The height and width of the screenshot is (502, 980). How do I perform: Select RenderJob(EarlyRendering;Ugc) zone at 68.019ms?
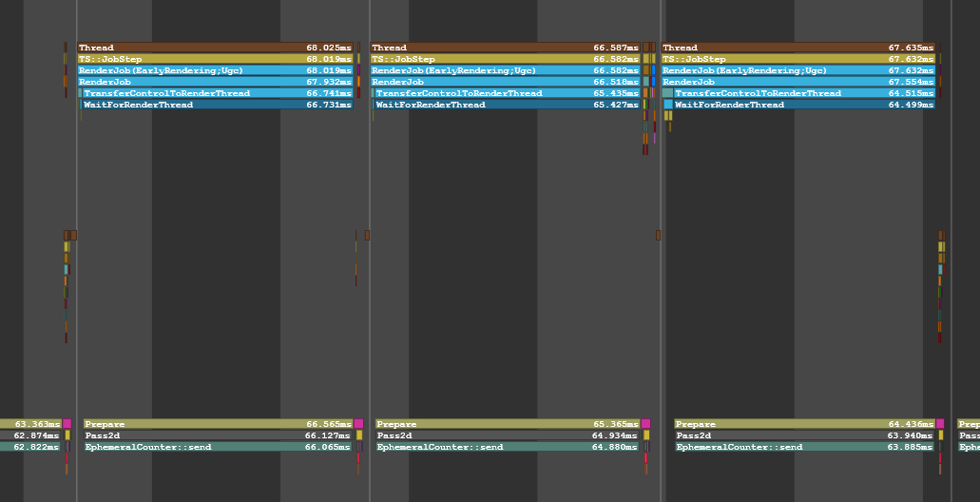(215, 70)
